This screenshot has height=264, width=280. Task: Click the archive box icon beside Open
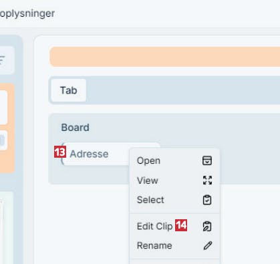click(207, 160)
